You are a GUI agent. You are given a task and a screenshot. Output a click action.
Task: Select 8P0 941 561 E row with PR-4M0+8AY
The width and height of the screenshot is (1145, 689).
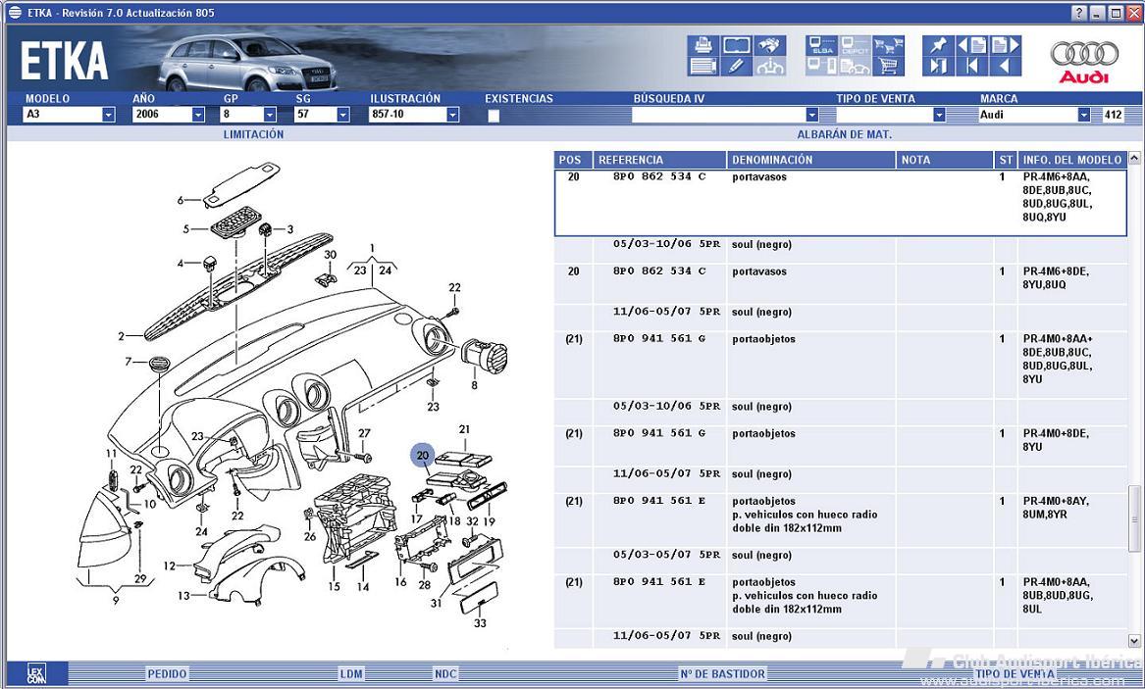pos(841,520)
